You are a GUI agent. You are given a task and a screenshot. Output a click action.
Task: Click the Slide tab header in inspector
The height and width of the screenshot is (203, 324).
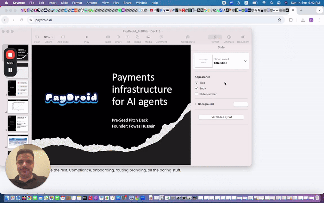(221, 47)
